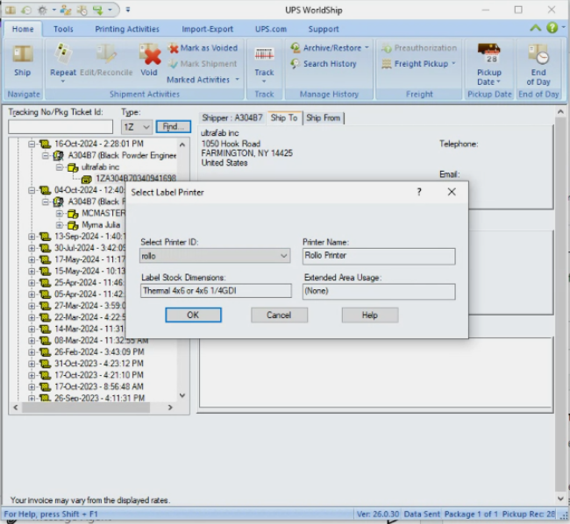Screen dimensions: 570x524
Task: Open the Import-Export tab
Action: pyautogui.click(x=208, y=29)
